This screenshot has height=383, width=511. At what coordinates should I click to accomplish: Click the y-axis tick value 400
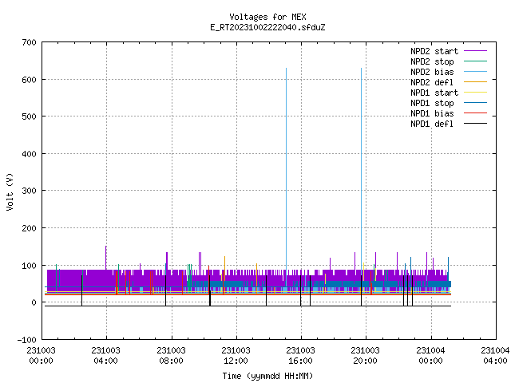point(29,154)
